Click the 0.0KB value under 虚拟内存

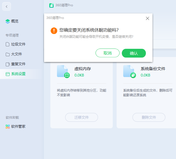79,75
